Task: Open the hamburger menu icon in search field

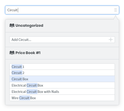Action: (x=116, y=10)
